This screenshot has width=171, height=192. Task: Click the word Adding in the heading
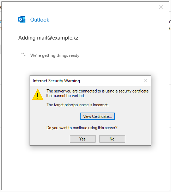coord(27,38)
